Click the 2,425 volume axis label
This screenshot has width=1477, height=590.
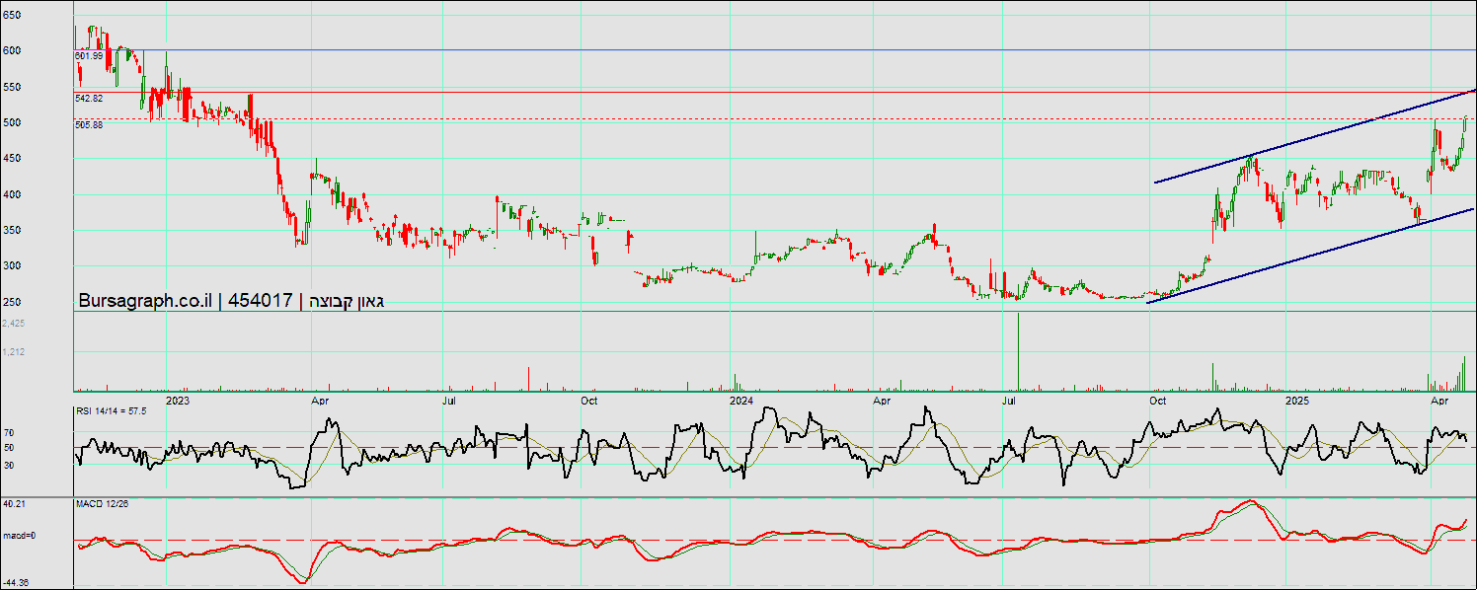point(14,323)
